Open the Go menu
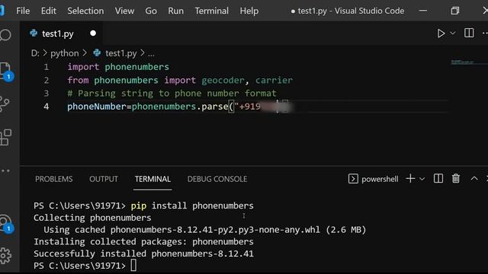 pos(151,11)
